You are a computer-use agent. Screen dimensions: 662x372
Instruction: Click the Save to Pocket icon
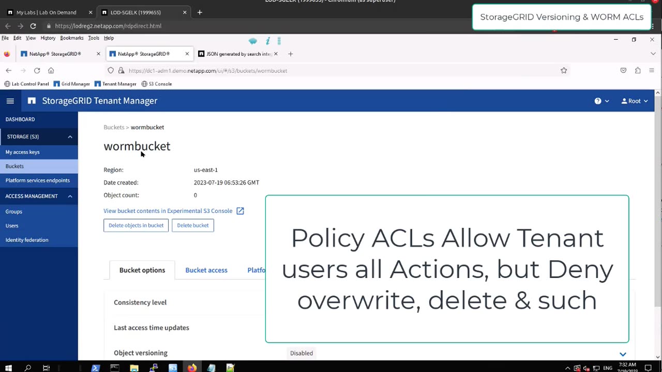623,71
